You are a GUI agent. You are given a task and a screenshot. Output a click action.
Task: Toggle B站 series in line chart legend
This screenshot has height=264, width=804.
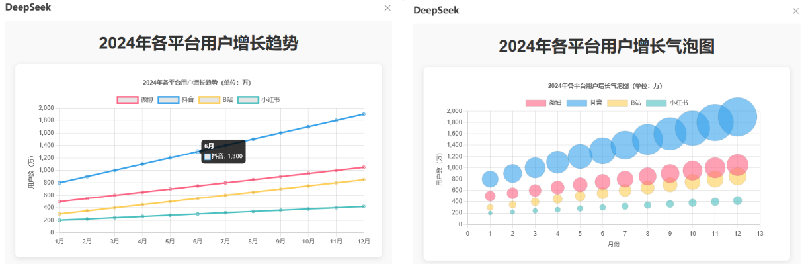pos(216,99)
